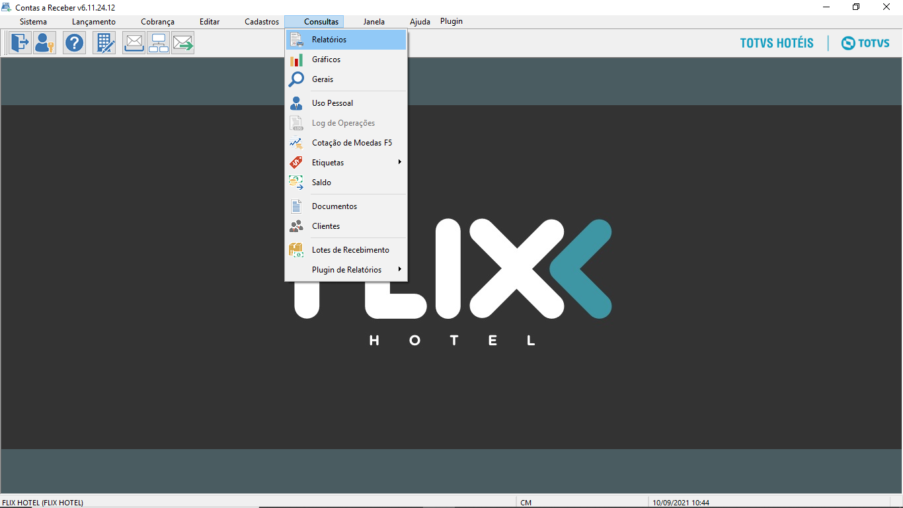Open Lotes de Recebimento

click(346, 250)
